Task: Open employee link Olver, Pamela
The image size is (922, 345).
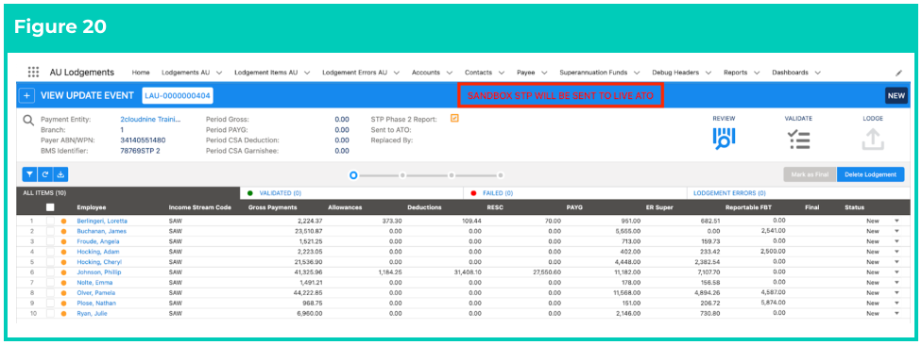Action: pyautogui.click(x=95, y=293)
